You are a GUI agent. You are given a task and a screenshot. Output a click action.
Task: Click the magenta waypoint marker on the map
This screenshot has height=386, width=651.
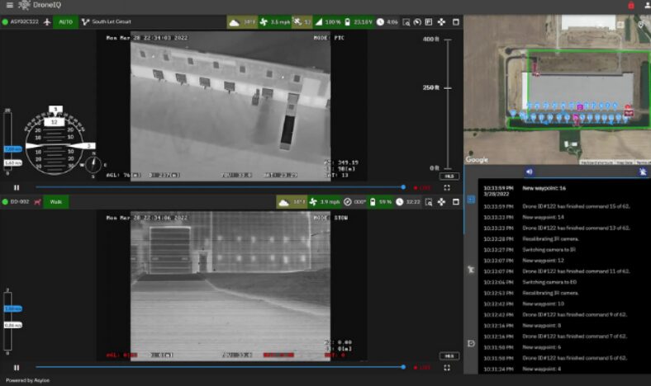(x=580, y=107)
